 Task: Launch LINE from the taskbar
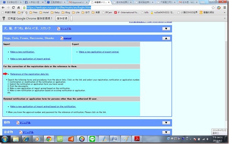coord(92,139)
